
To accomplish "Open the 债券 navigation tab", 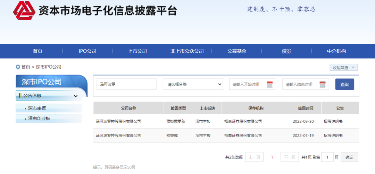I will tap(286, 51).
